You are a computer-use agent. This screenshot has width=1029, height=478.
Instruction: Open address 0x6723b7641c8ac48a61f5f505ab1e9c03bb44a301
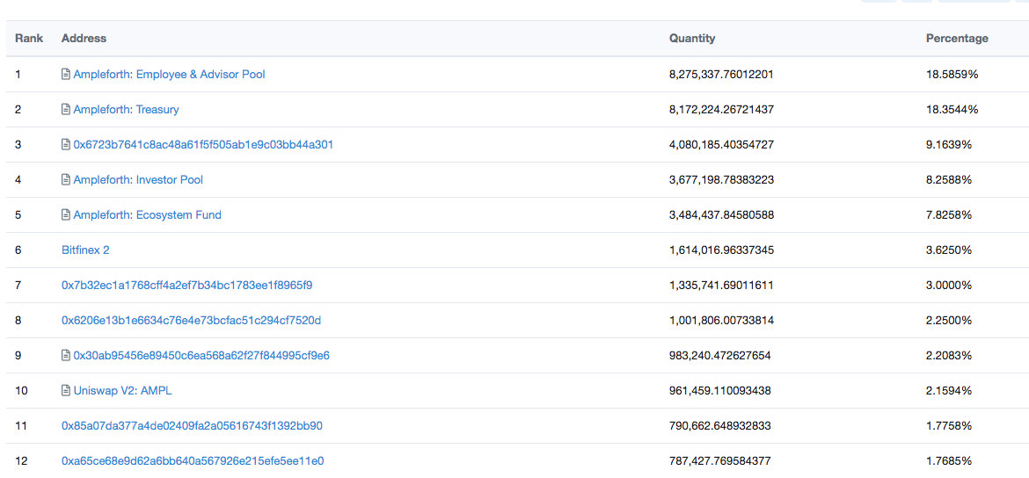coord(203,144)
